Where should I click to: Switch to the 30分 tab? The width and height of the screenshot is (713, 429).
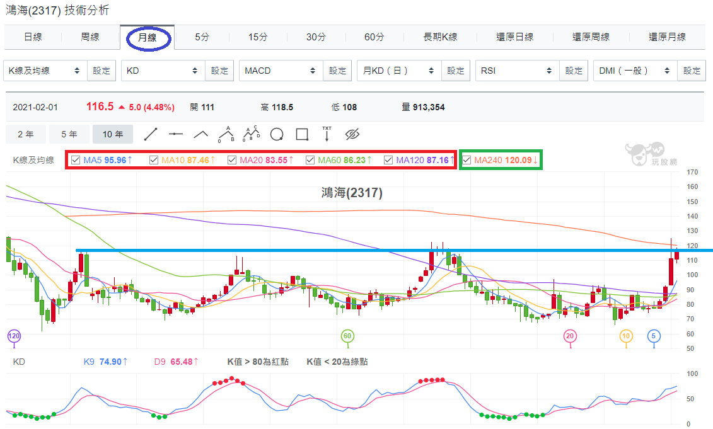coord(316,37)
